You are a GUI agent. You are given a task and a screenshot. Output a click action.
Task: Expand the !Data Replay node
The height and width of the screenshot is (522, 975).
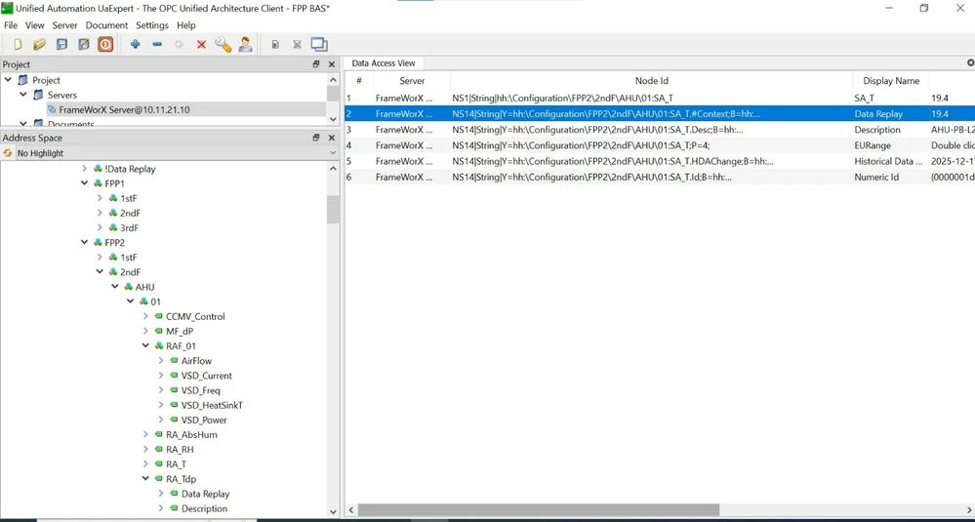[x=85, y=169]
